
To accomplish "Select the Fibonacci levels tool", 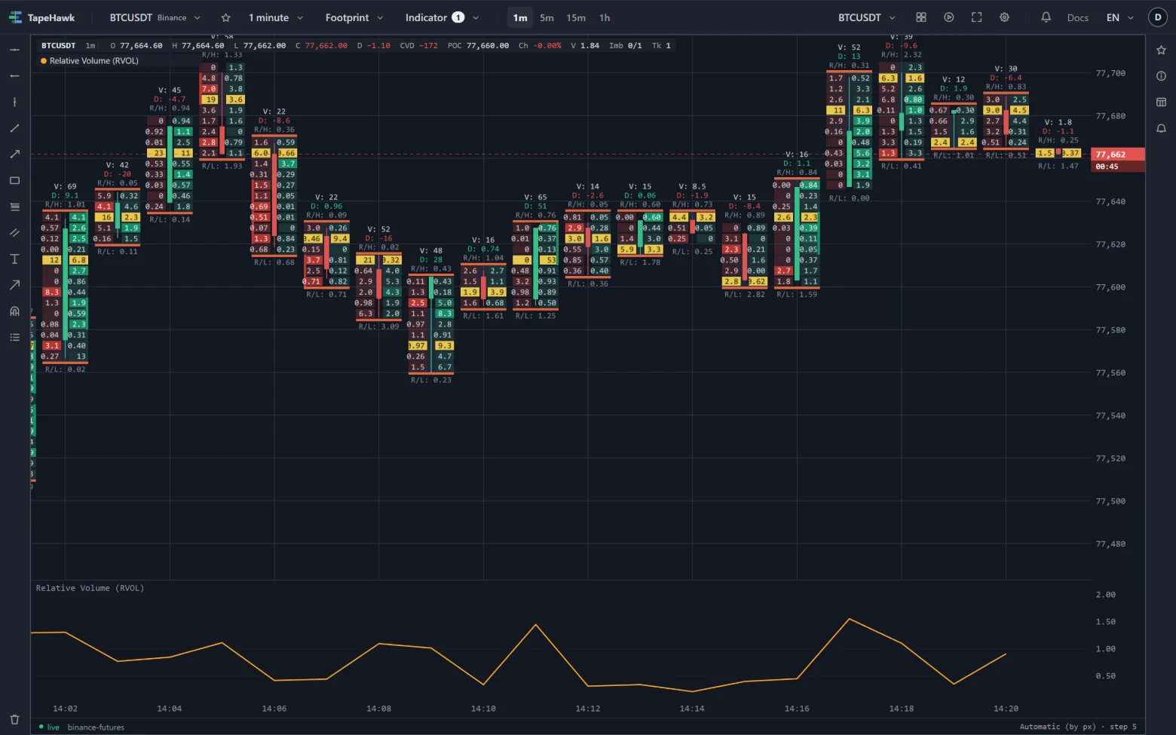I will [x=14, y=207].
